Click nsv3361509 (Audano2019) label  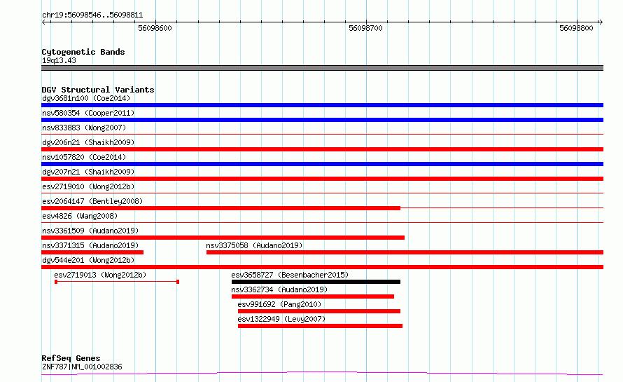[90, 231]
